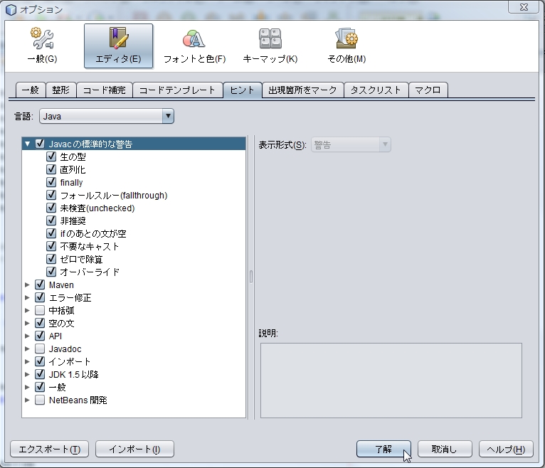Open the フォントと色(F) fonts and colors category
Image resolution: width=545 pixels, height=468 pixels.
[194, 46]
